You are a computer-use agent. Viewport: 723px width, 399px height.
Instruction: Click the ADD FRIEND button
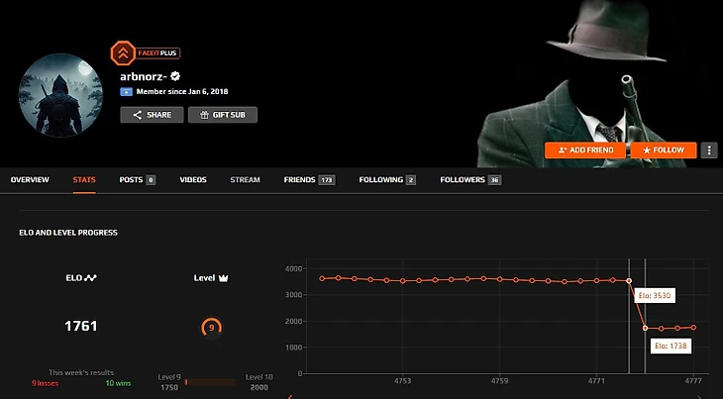click(x=585, y=150)
